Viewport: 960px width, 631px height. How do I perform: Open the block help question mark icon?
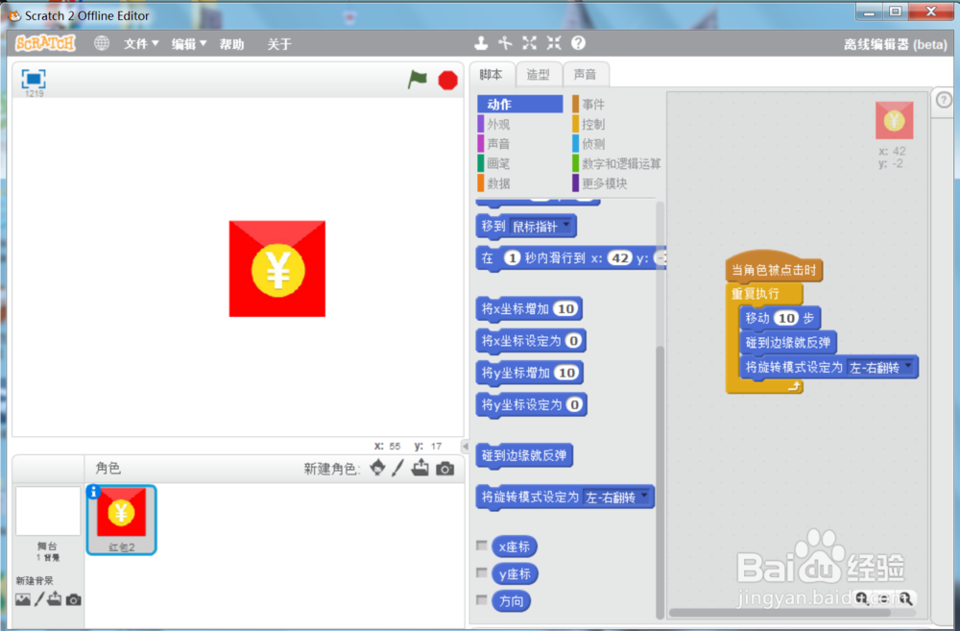pyautogui.click(x=577, y=43)
